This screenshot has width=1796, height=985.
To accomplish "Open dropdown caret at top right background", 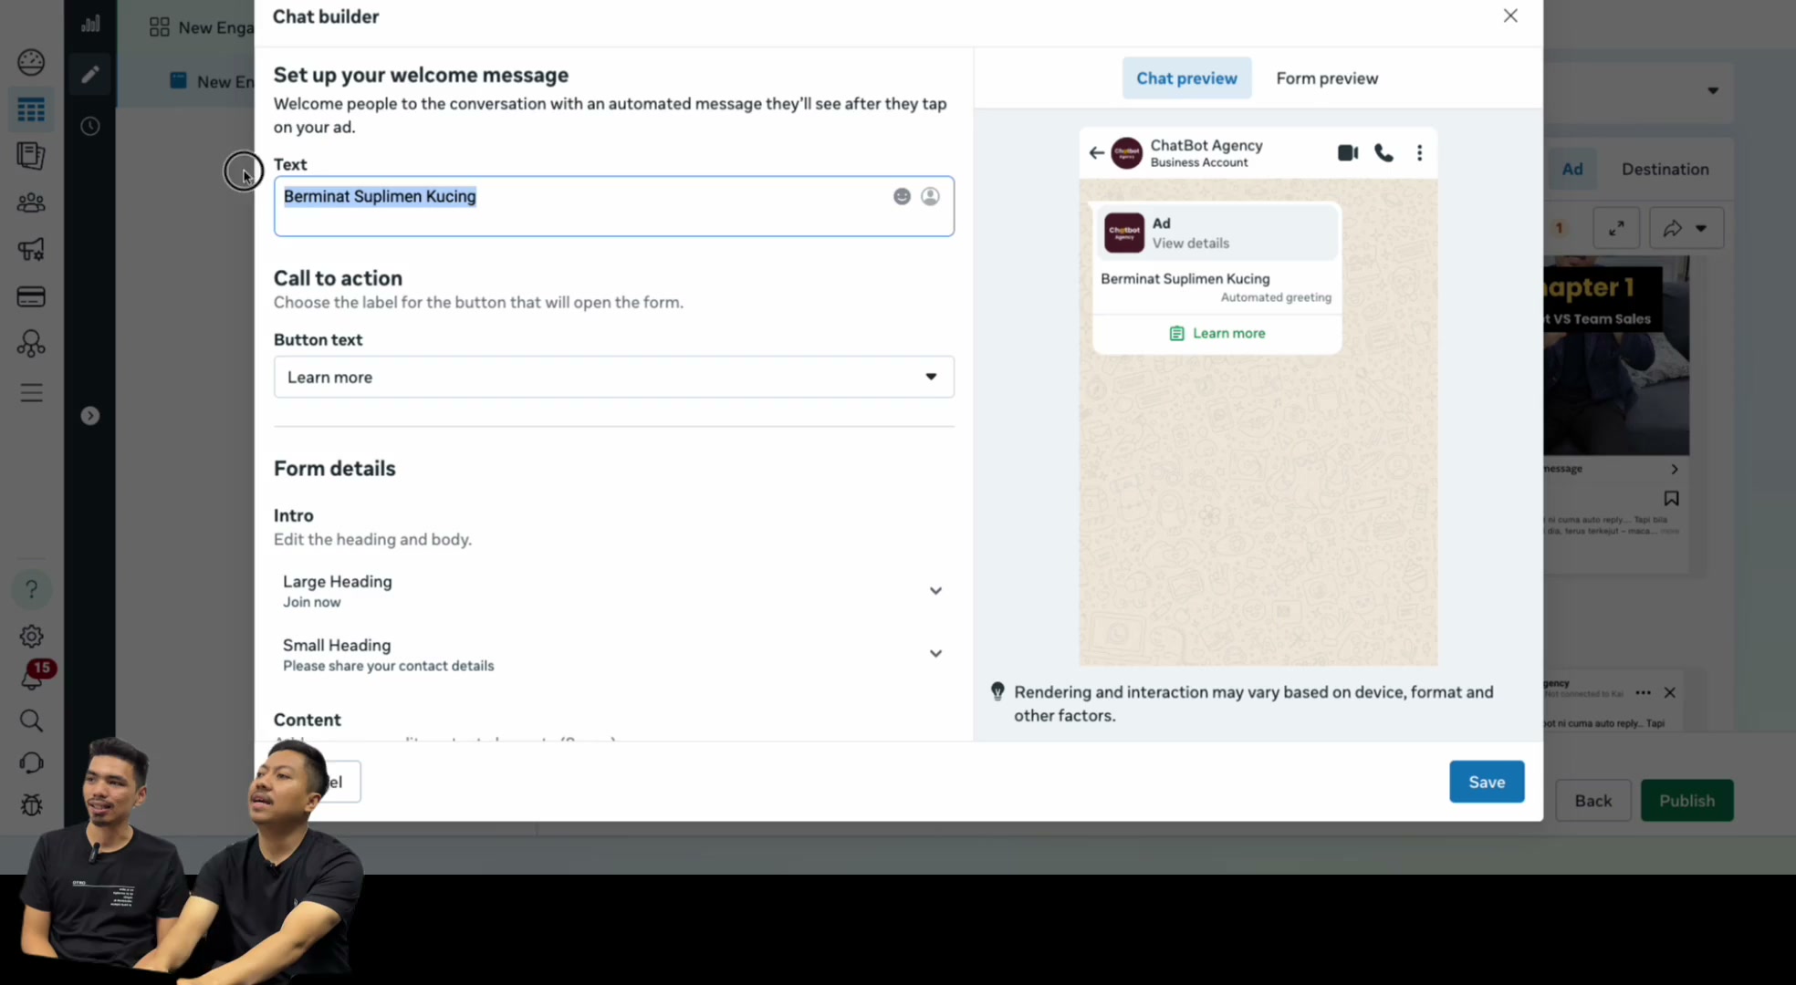I will (1713, 90).
